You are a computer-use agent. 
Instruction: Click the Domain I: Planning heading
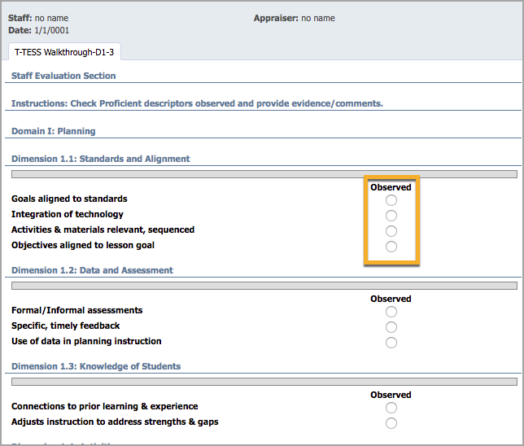click(54, 131)
